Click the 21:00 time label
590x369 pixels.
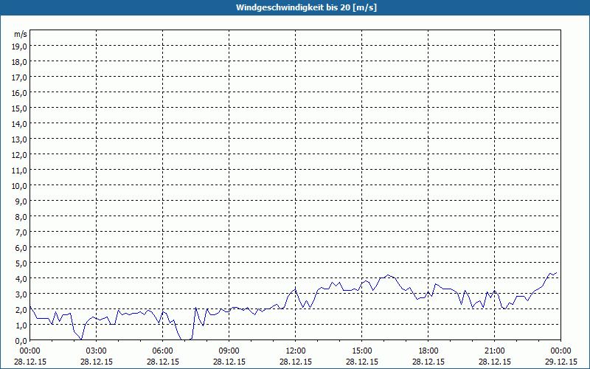point(494,351)
